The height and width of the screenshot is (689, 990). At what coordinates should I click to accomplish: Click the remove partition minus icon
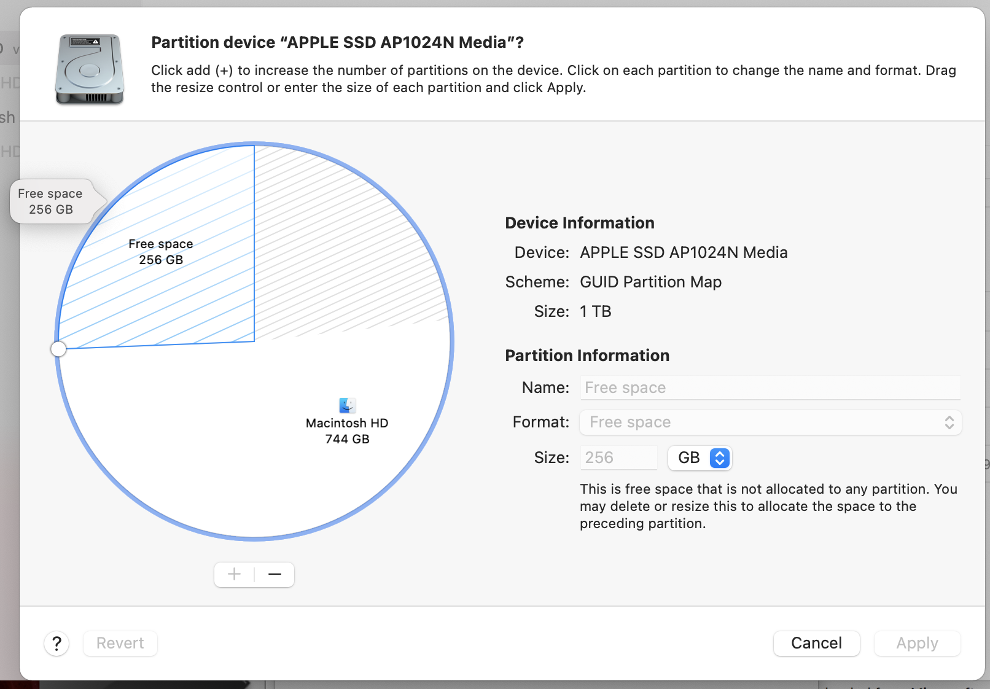[x=275, y=574]
